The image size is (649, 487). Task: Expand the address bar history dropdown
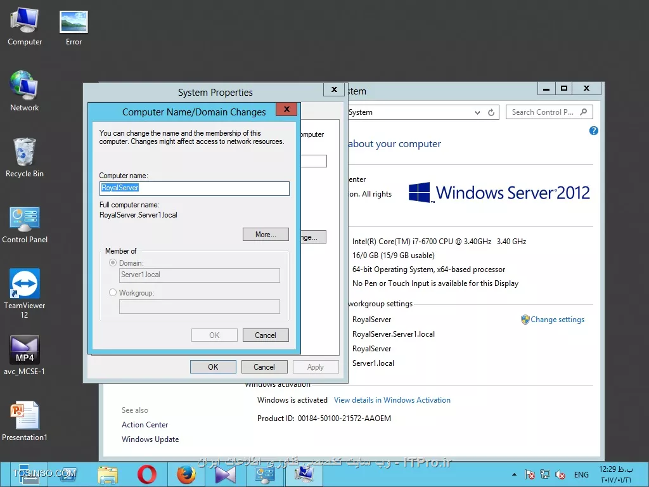478,112
